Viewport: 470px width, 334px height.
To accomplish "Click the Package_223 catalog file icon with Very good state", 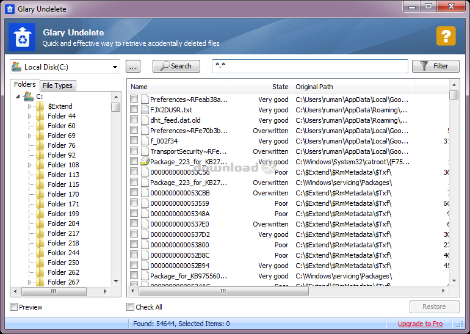I will [x=145, y=162].
